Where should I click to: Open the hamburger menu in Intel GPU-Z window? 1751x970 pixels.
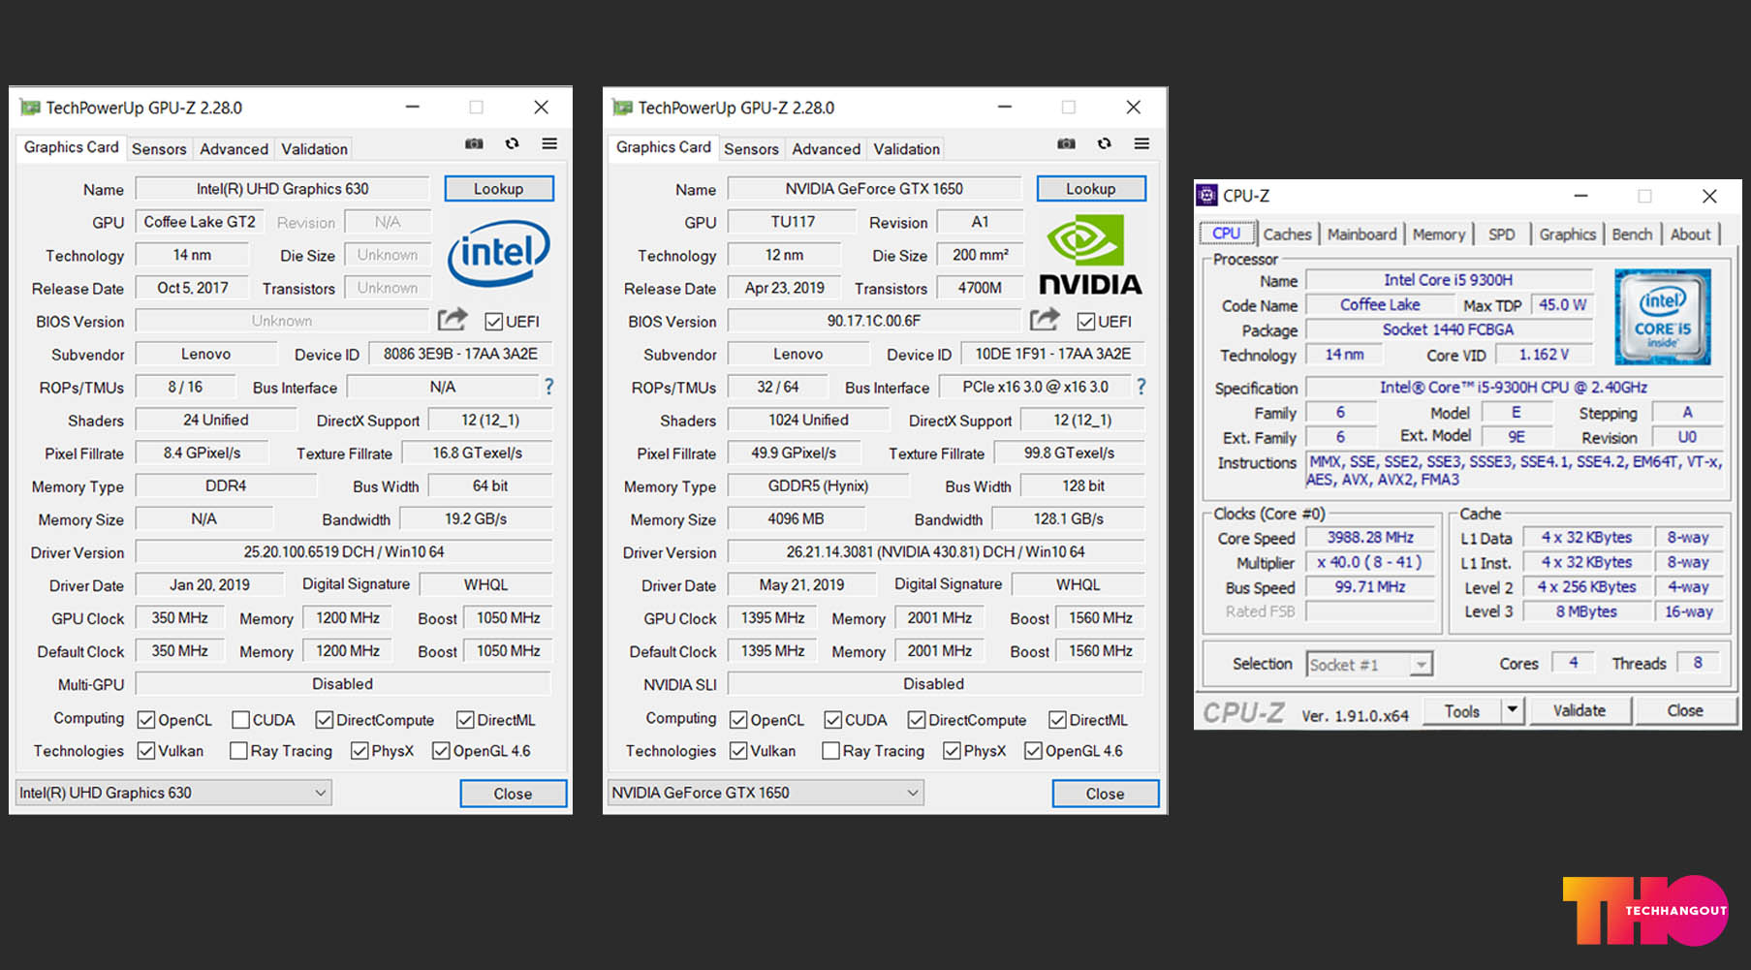pyautogui.click(x=549, y=143)
